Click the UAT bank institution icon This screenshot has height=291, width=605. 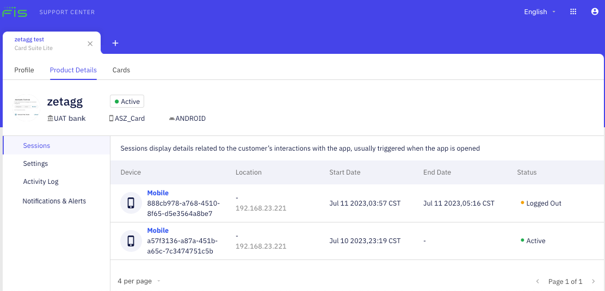[x=50, y=118]
